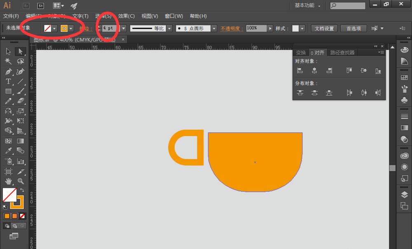Swap fill and stroke arrows
The image size is (412, 249).
pyautogui.click(x=22, y=190)
